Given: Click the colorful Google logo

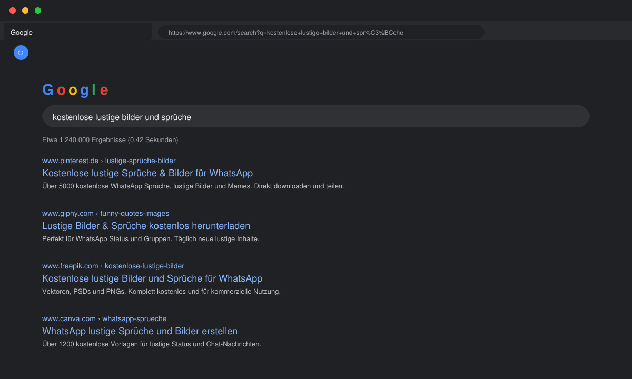Looking at the screenshot, I should pos(75,90).
